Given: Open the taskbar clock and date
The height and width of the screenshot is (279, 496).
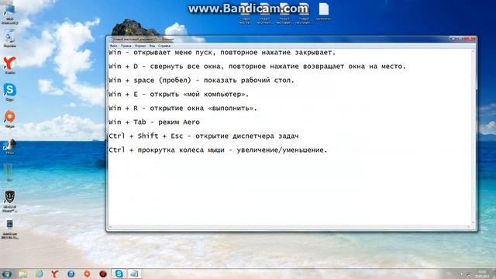Looking at the screenshot, I should [x=482, y=274].
